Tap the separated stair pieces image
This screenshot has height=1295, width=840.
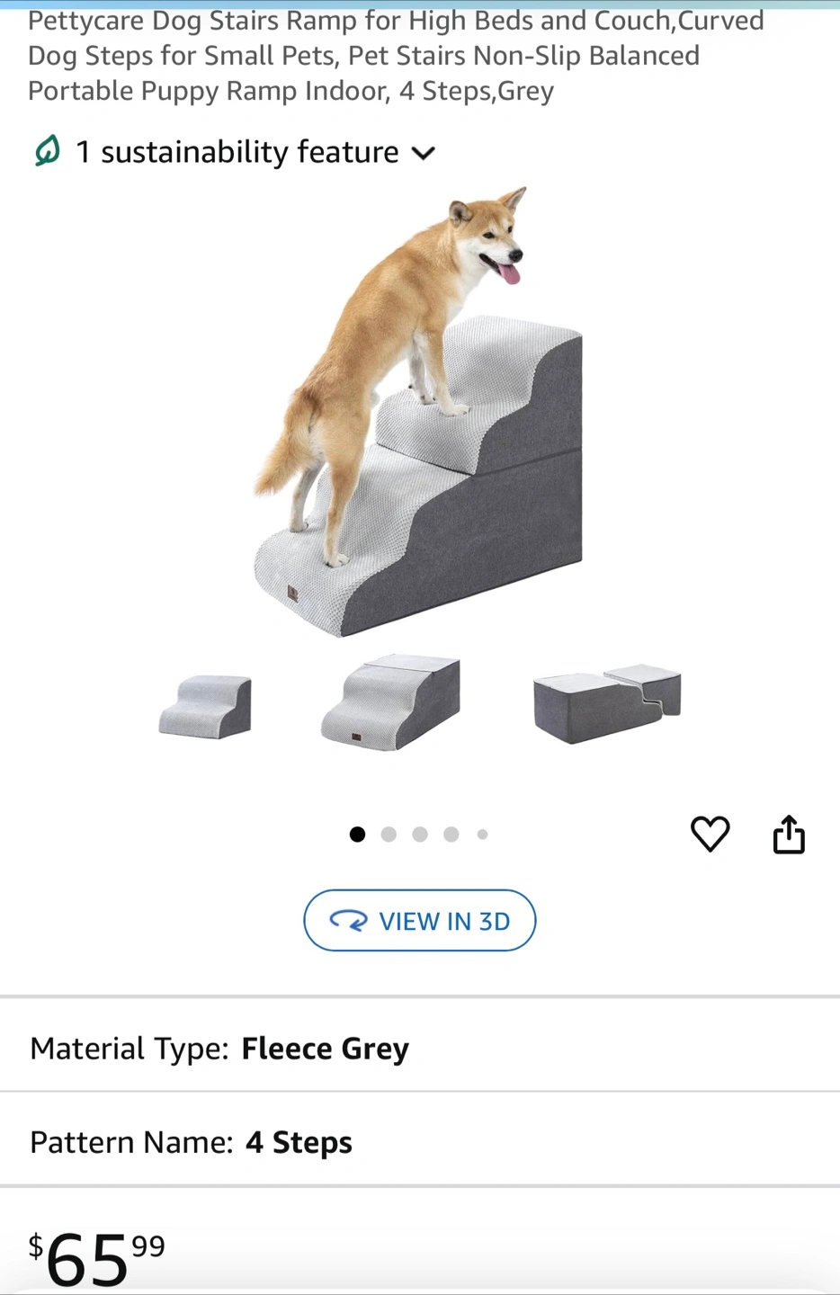point(607,704)
